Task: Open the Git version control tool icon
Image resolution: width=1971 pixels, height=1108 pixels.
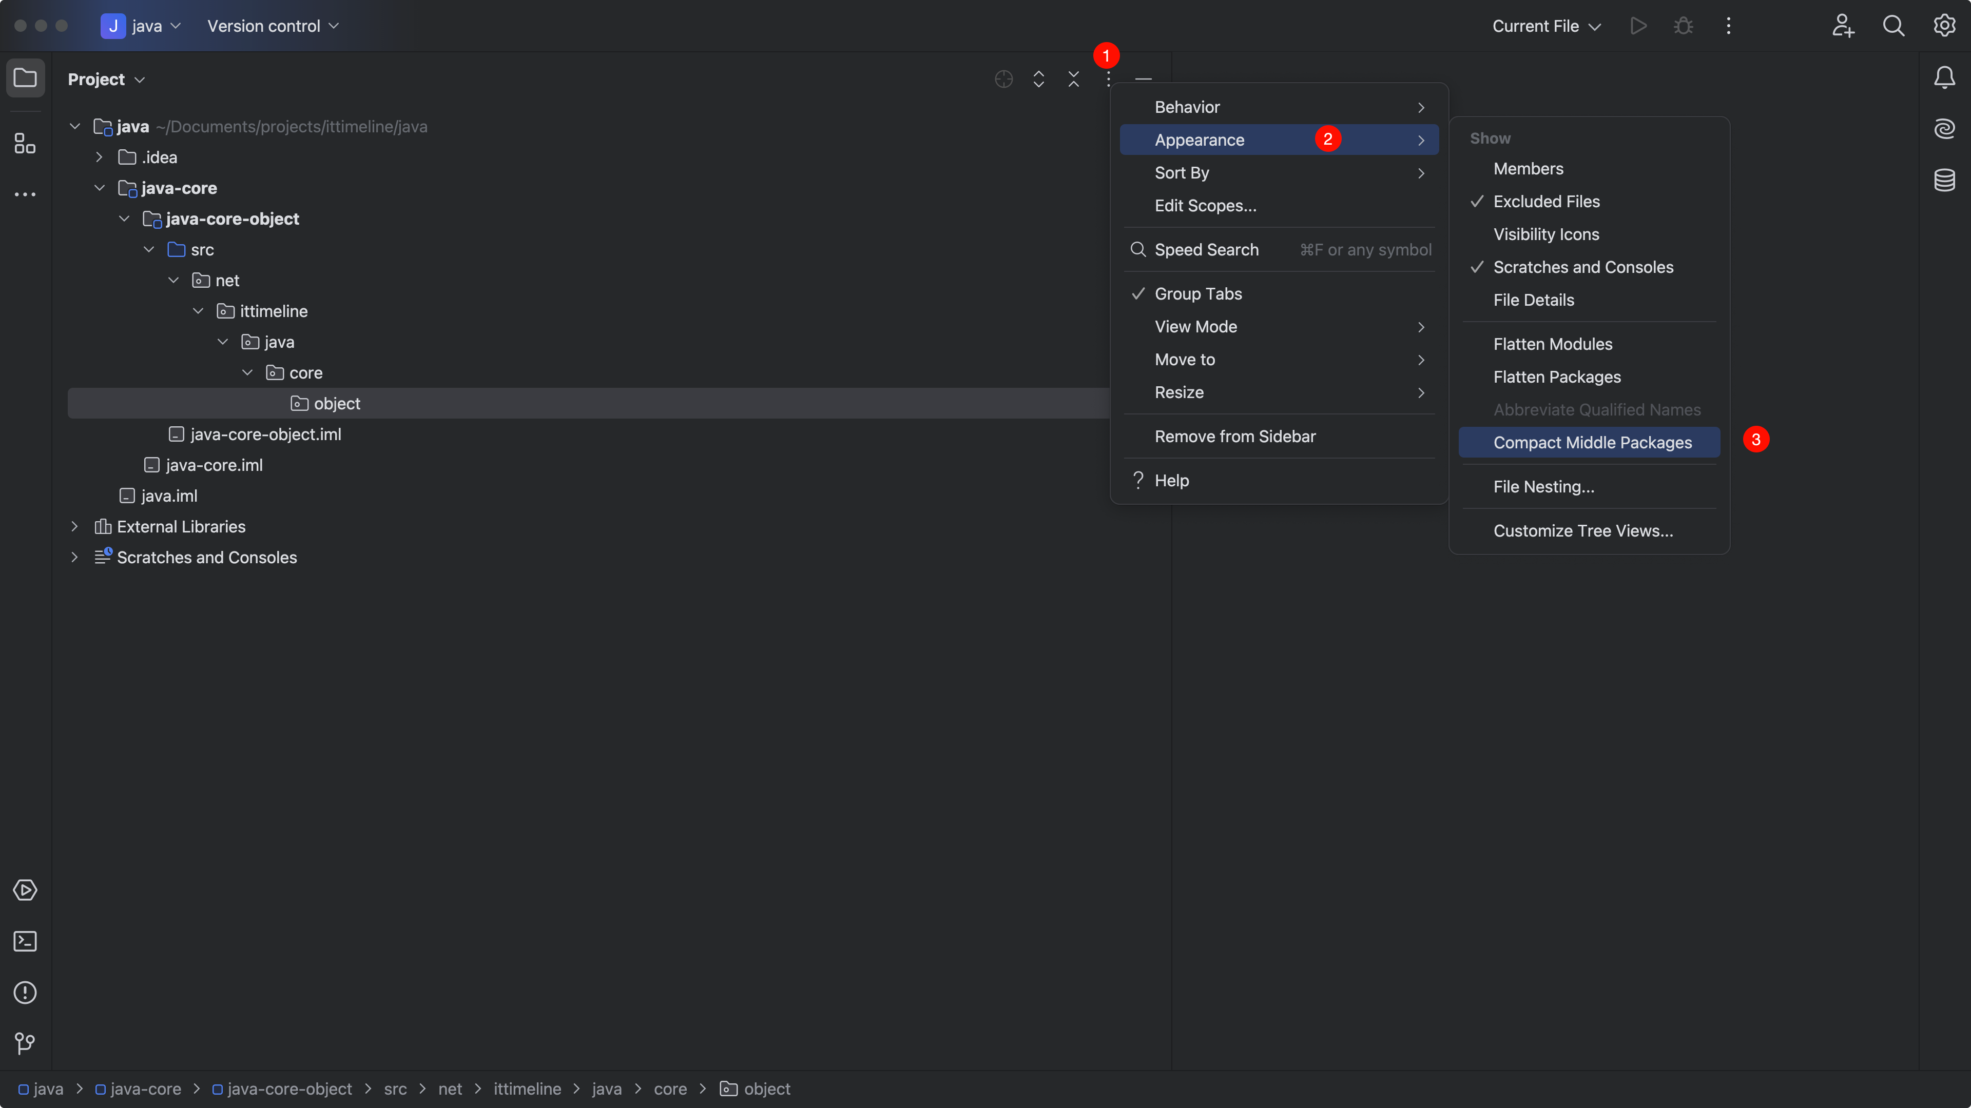Action: (x=25, y=1043)
